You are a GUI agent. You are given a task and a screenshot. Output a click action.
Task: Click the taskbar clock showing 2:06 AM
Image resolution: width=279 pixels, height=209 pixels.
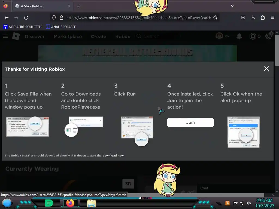click(265, 203)
